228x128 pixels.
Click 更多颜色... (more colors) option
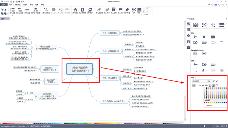coord(210,106)
